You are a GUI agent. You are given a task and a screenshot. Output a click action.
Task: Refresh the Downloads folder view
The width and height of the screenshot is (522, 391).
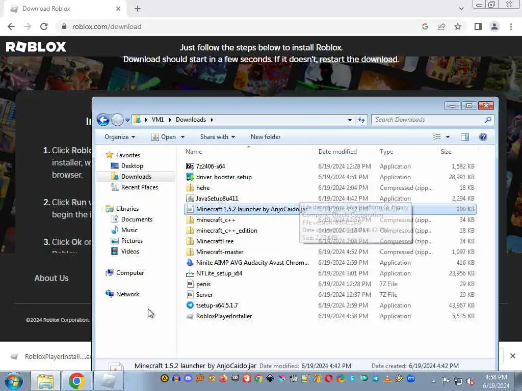[x=361, y=120]
